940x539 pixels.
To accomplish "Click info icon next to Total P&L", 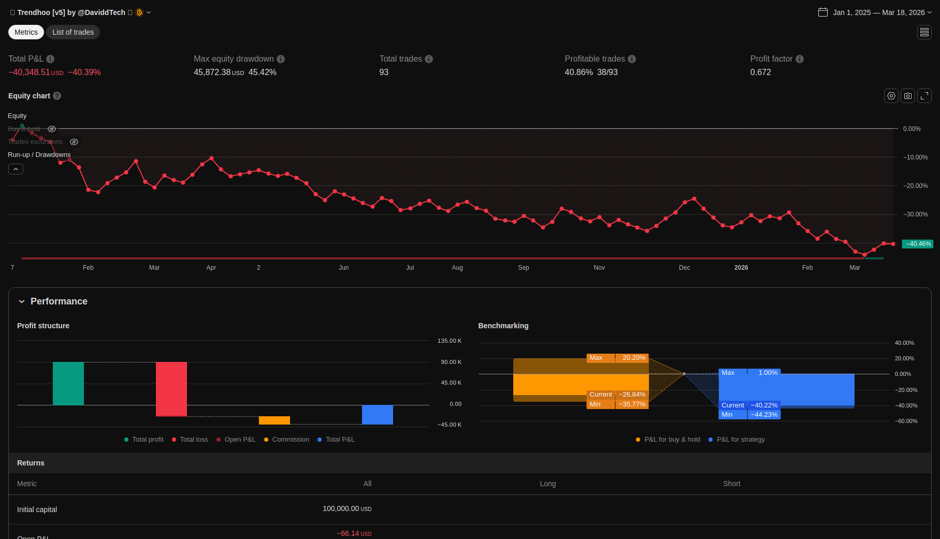I will [50, 59].
